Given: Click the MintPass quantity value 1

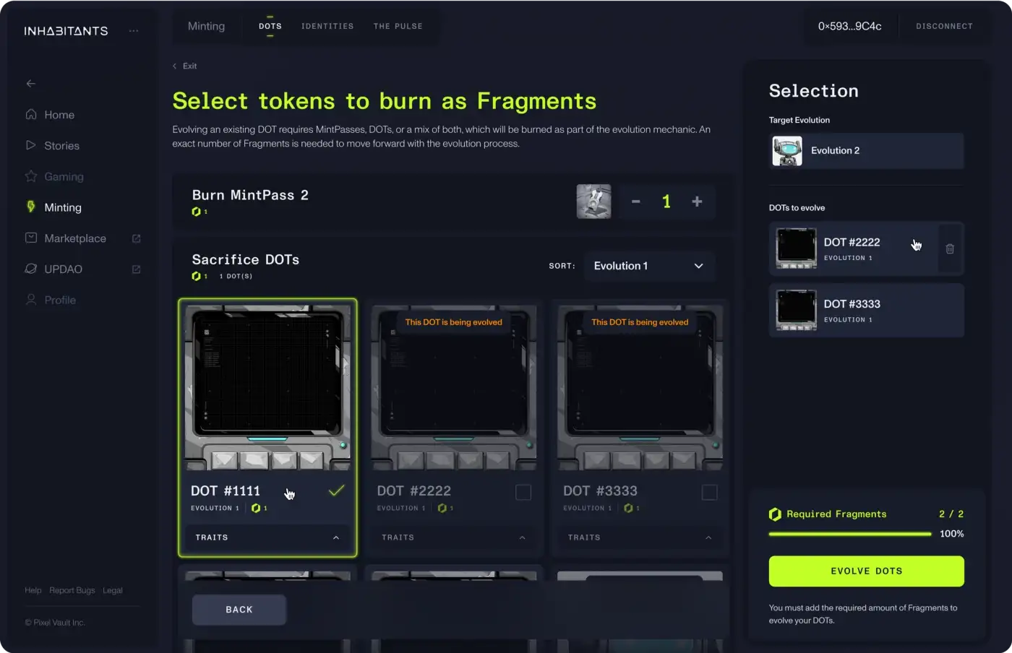Looking at the screenshot, I should [666, 202].
